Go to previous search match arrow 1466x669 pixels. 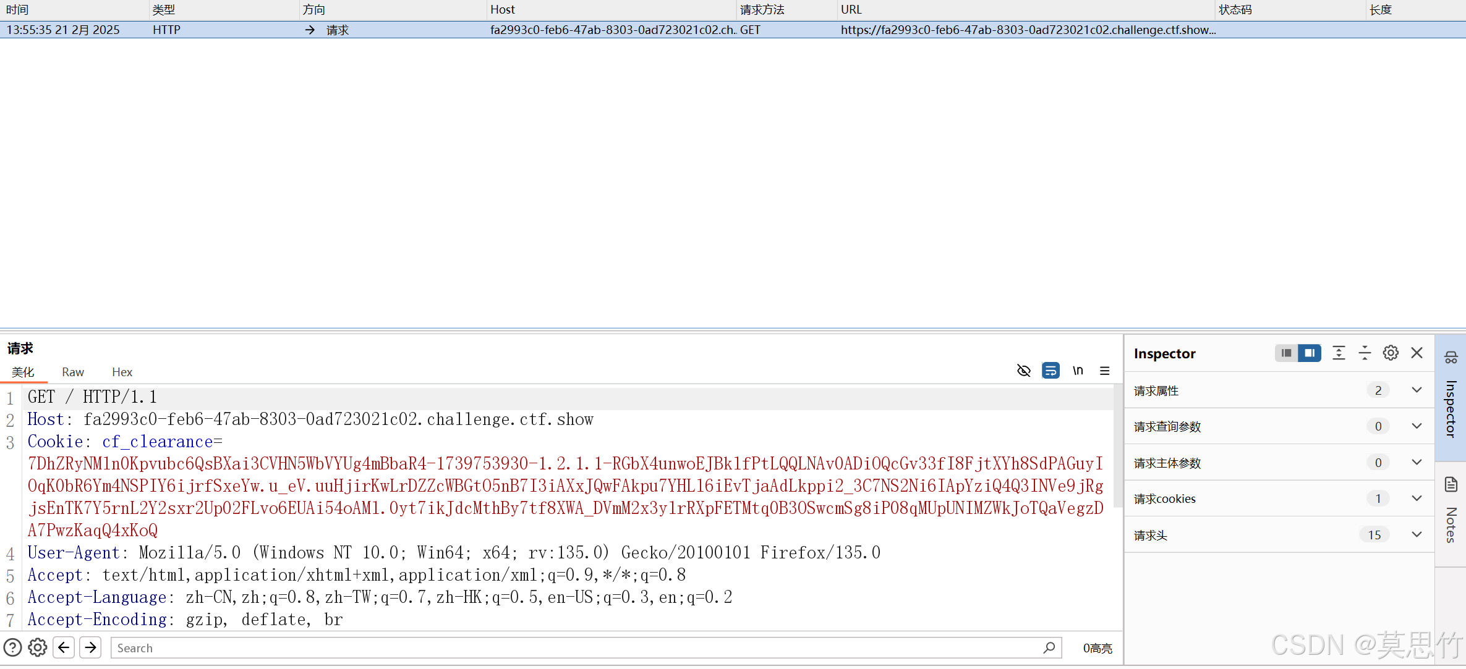pos(64,647)
